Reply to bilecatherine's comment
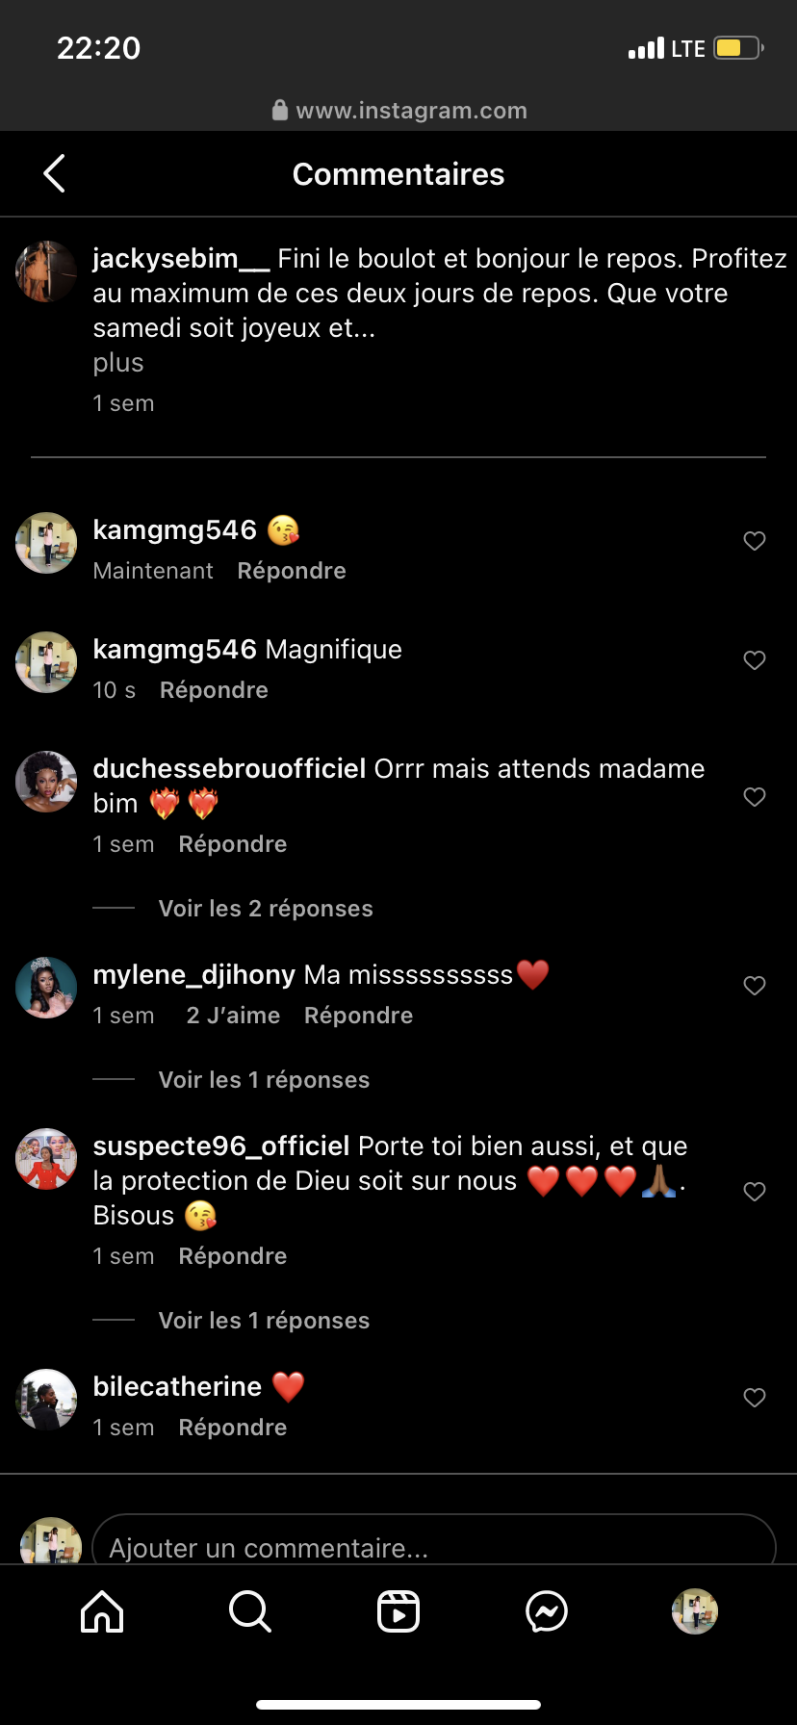Viewport: 797px width, 1725px height. [x=233, y=1428]
